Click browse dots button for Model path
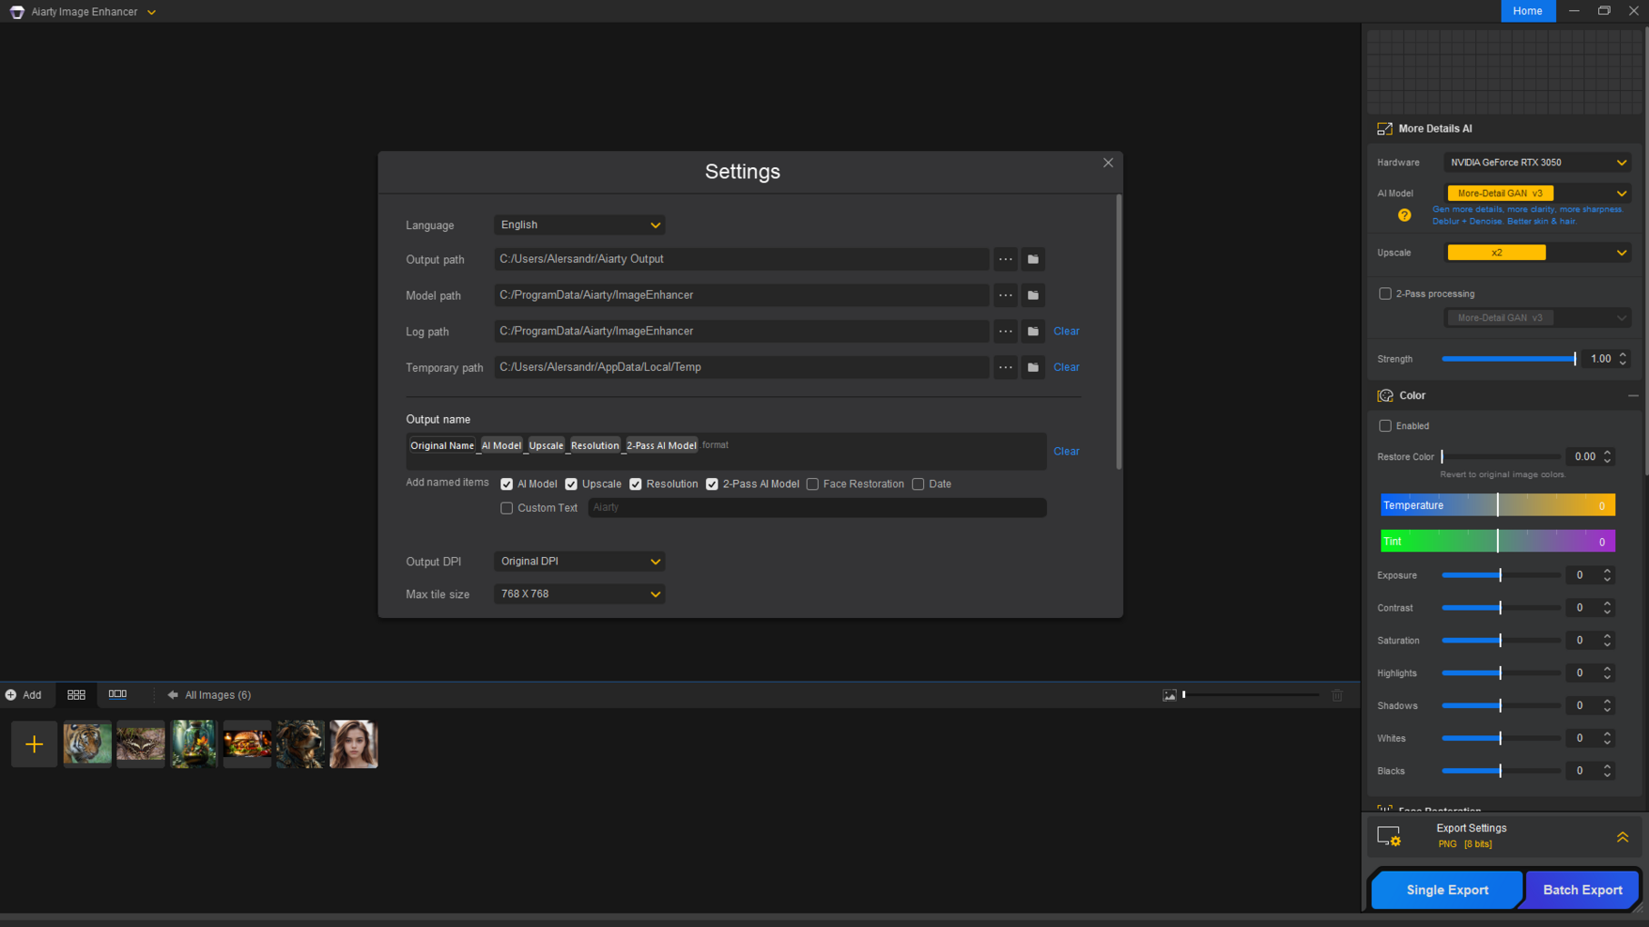 click(1005, 295)
